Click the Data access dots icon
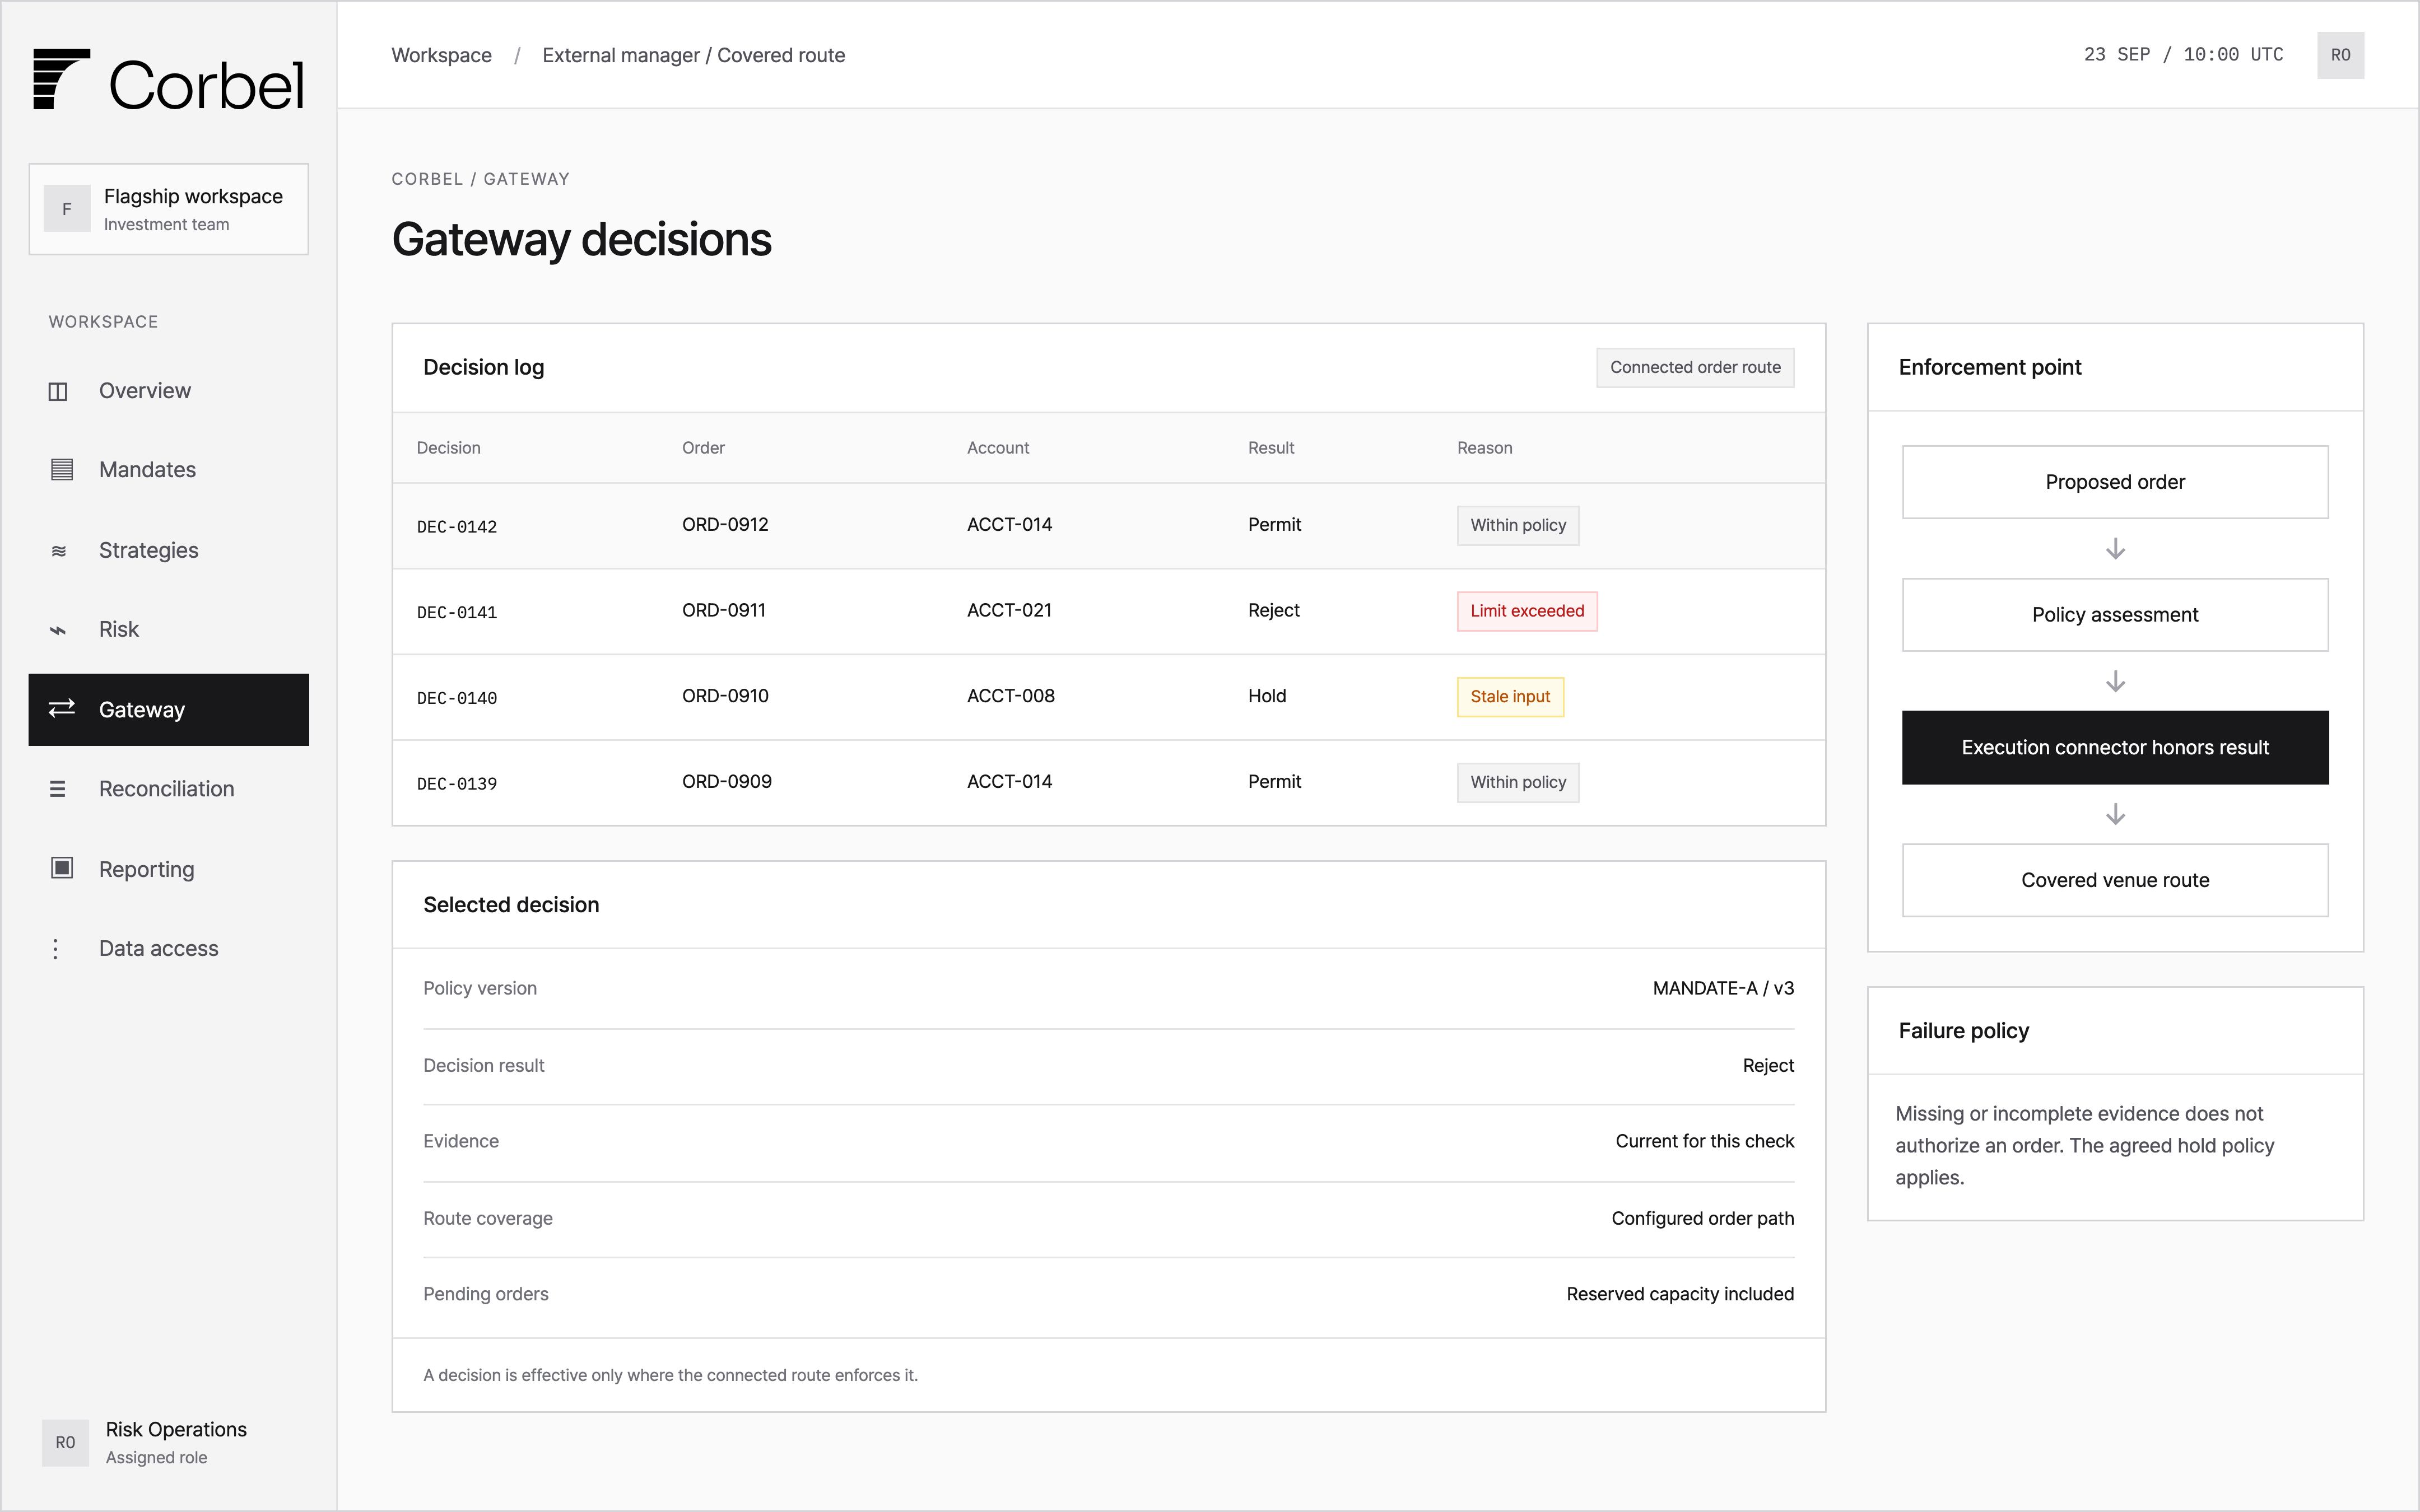2420x1512 pixels. (56, 949)
